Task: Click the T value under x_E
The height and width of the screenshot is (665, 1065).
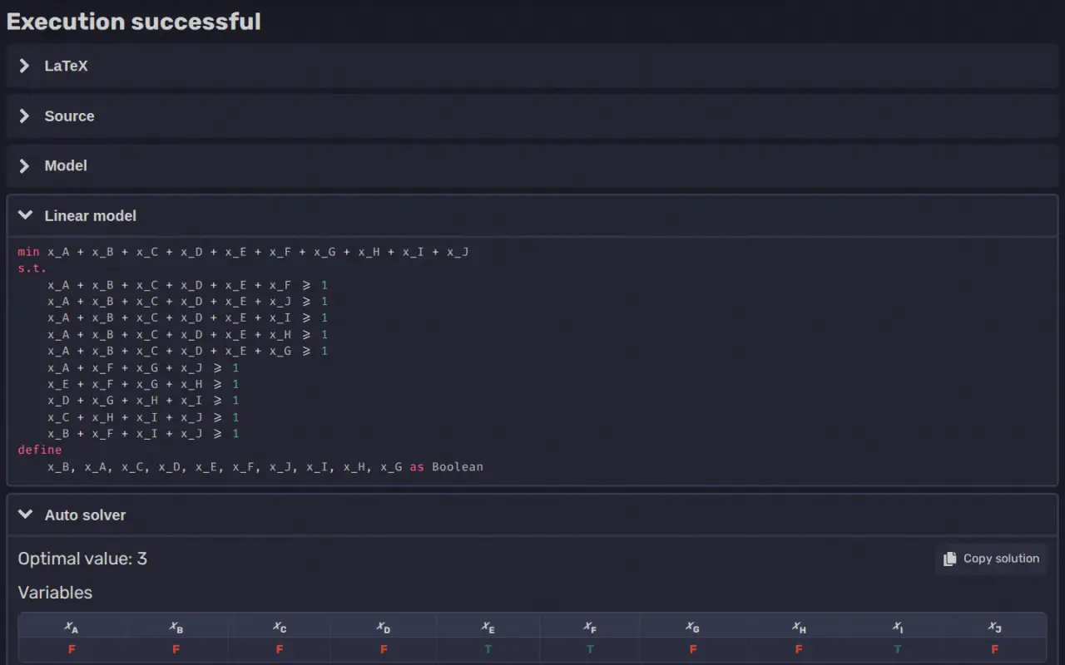Action: click(x=488, y=649)
